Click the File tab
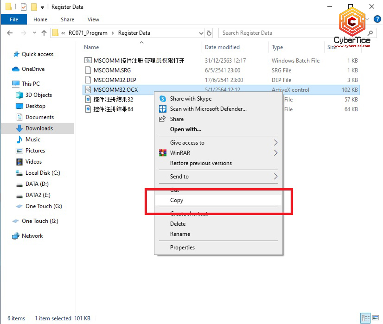This screenshot has height=324, width=383. (x=14, y=19)
